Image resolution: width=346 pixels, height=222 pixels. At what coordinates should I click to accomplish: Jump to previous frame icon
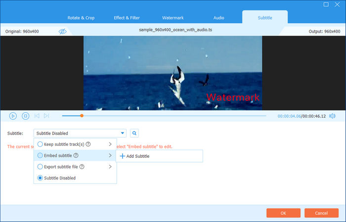(37, 116)
